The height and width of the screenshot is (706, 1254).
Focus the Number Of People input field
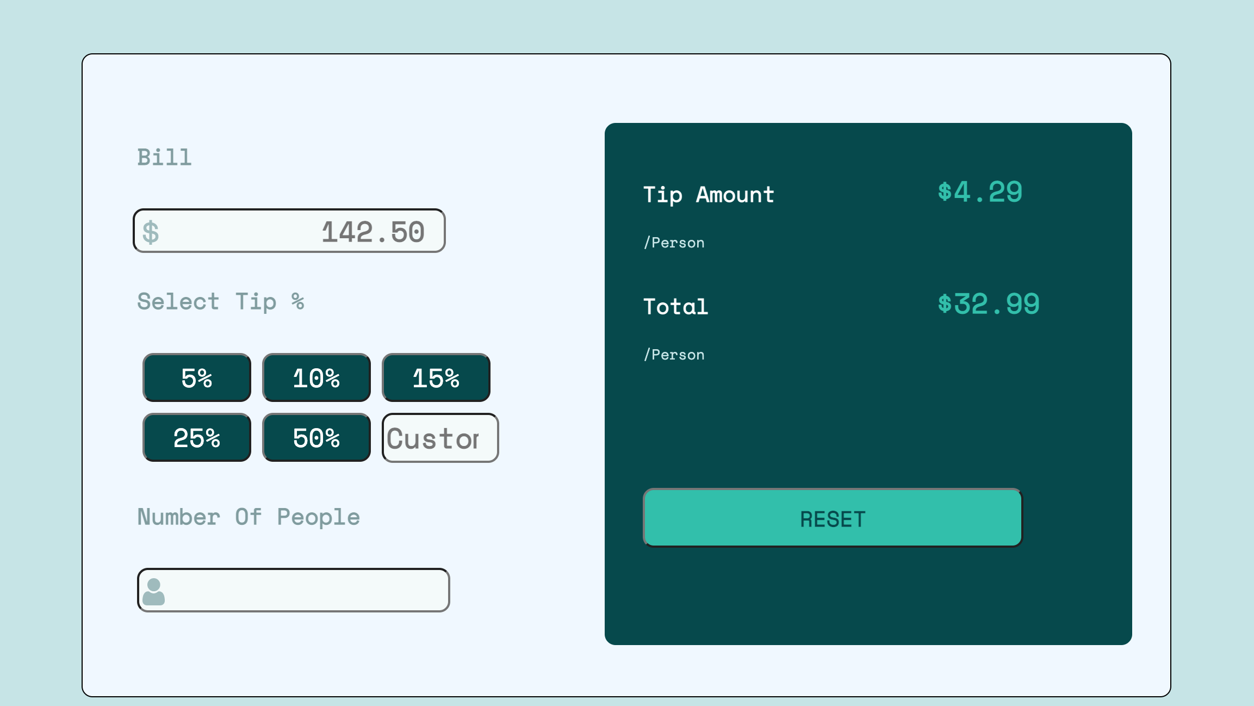tap(305, 590)
